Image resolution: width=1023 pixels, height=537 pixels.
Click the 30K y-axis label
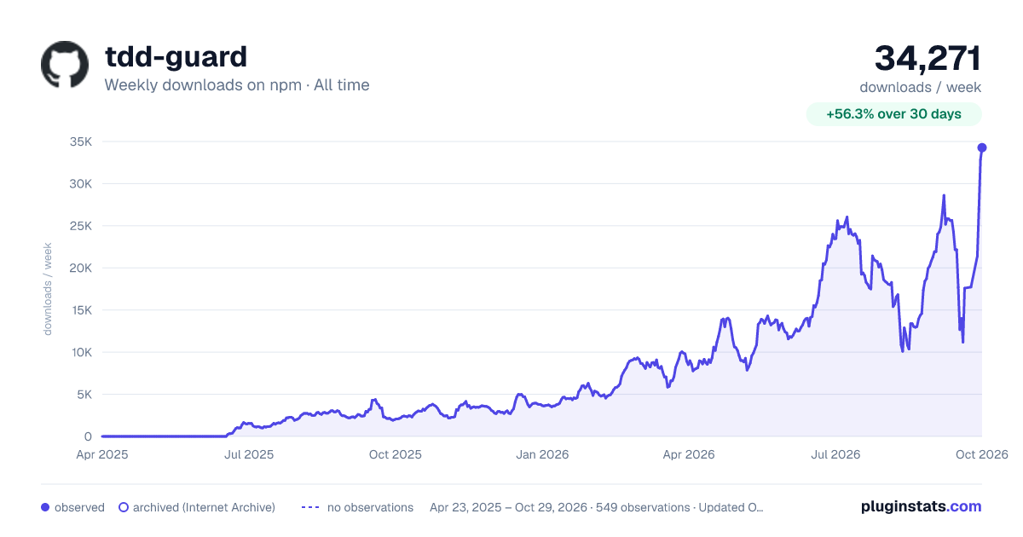click(80, 183)
